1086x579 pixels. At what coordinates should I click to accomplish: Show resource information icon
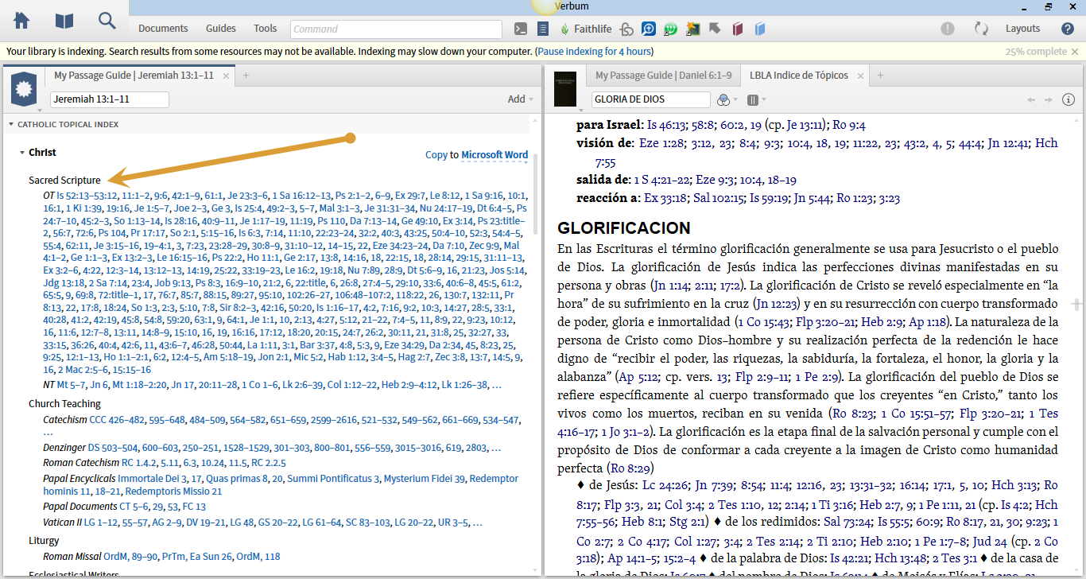coord(1069,100)
